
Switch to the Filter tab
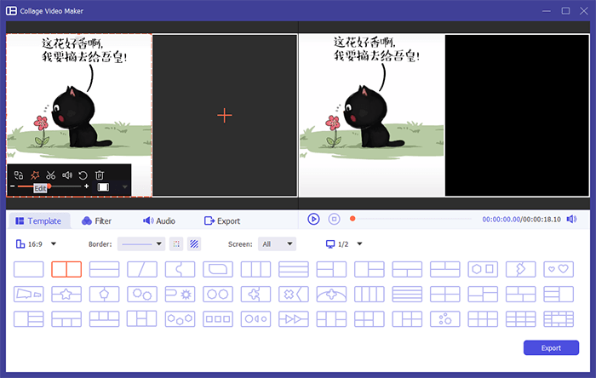coord(96,220)
